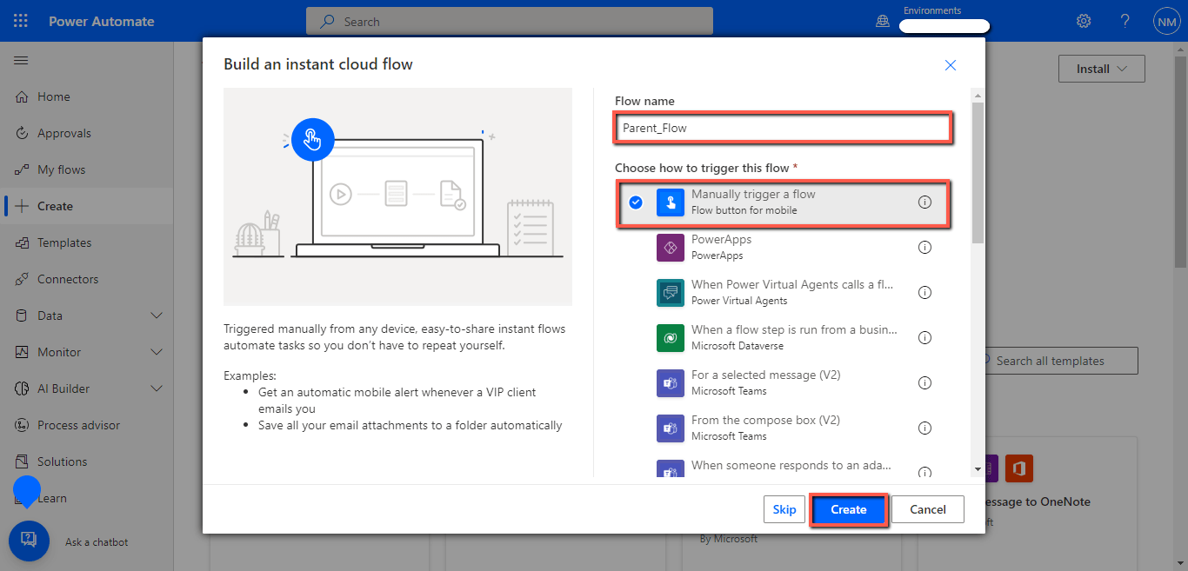
Task: Collapse the left navigation hamburger menu
Action: [x=21, y=60]
